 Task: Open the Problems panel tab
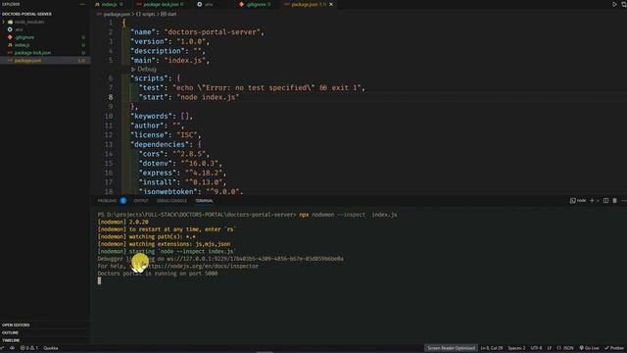pyautogui.click(x=107, y=200)
